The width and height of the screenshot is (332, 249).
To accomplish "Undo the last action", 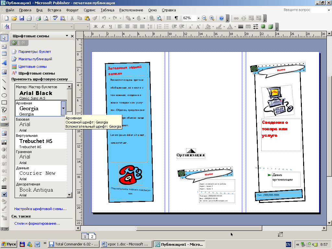I will 104,18.
